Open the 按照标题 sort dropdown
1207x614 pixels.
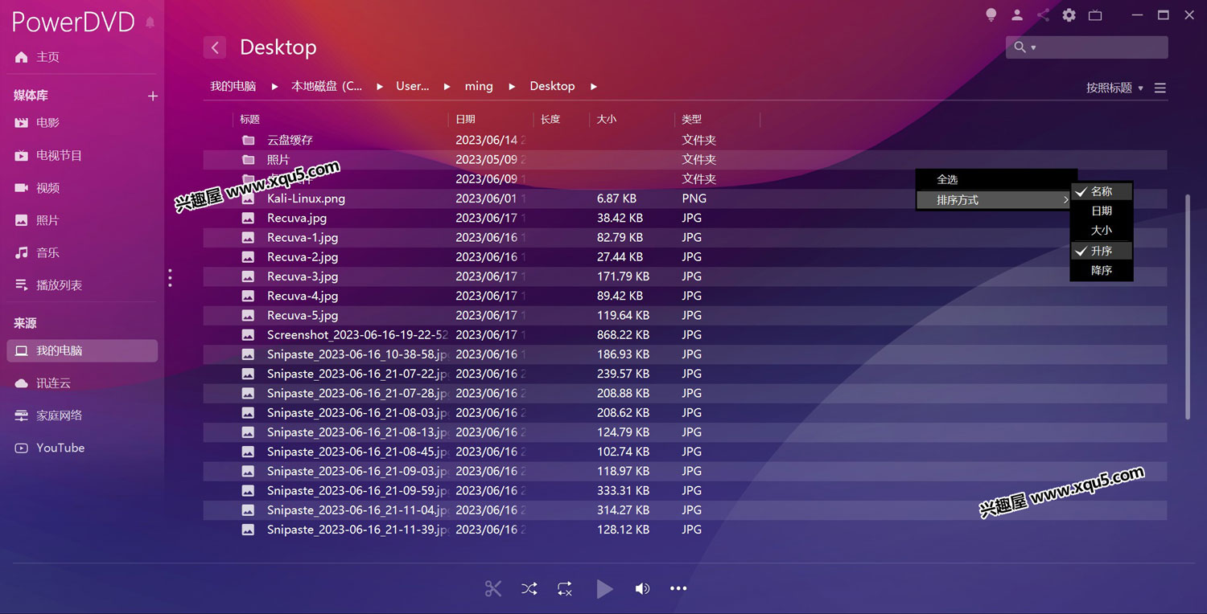point(1114,88)
